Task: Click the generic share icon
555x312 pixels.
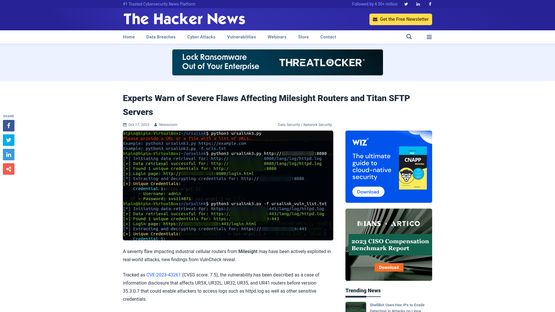Action: 8,169
